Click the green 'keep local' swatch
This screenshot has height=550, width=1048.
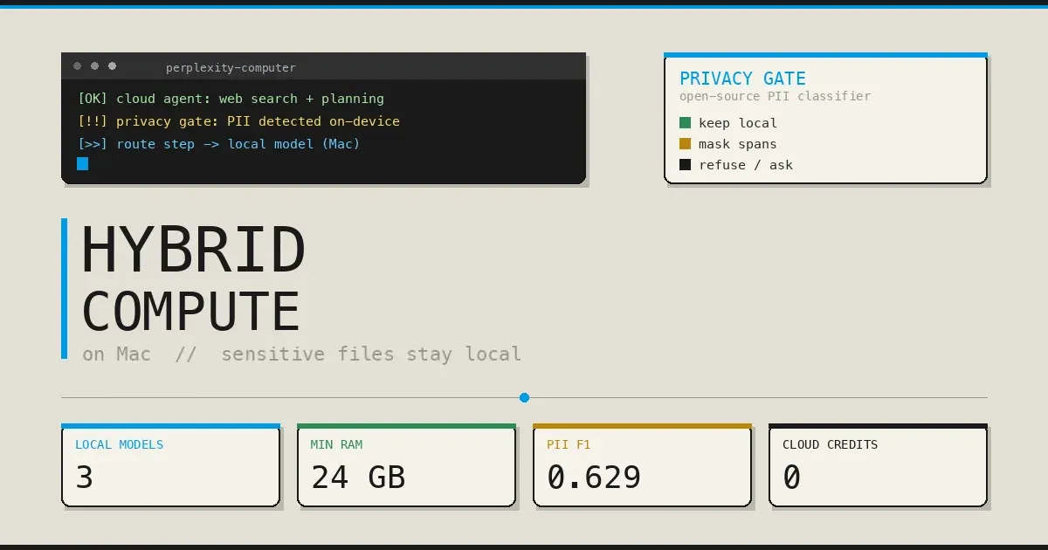pos(685,122)
